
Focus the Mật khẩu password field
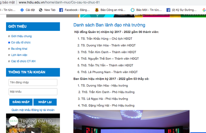(33, 92)
